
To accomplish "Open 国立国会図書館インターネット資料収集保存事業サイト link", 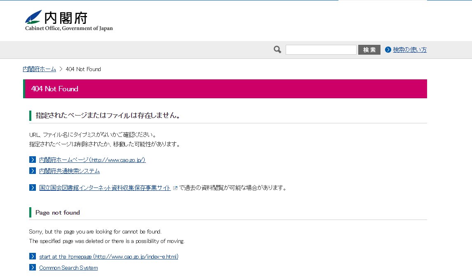I will 105,188.
